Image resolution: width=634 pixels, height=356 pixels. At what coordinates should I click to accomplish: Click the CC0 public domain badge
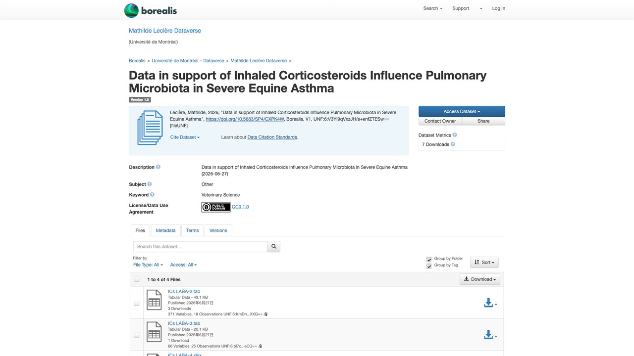216,207
